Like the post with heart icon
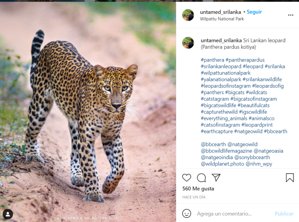Screen dimensions: 299x222 [187, 177]
